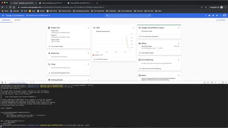Click the browser back arrow
228x128 pixels.
pyautogui.click(x=2, y=7)
